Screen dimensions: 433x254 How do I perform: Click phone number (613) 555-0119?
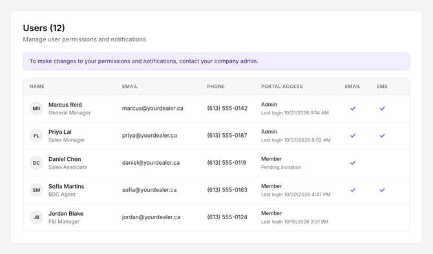227,163
